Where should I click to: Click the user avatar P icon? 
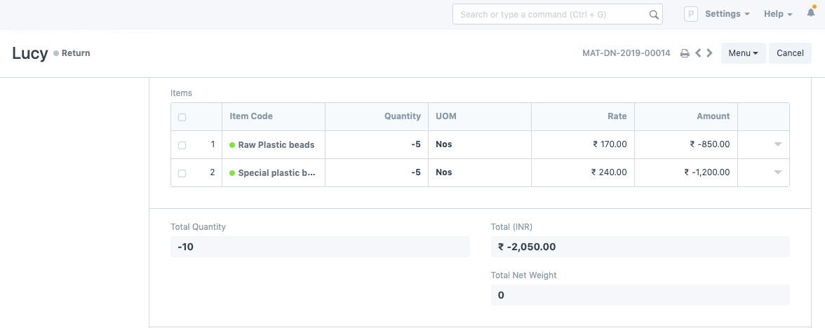pyautogui.click(x=690, y=14)
